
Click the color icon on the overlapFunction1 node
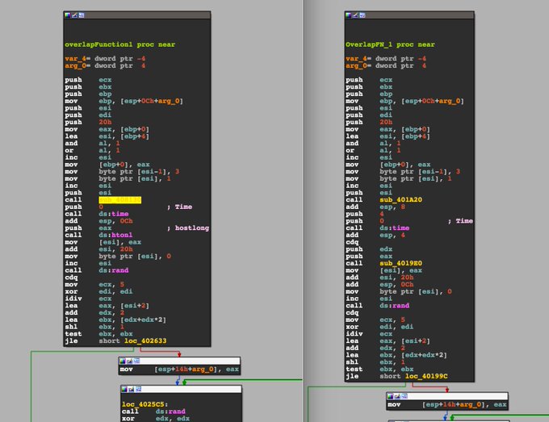coord(68,15)
